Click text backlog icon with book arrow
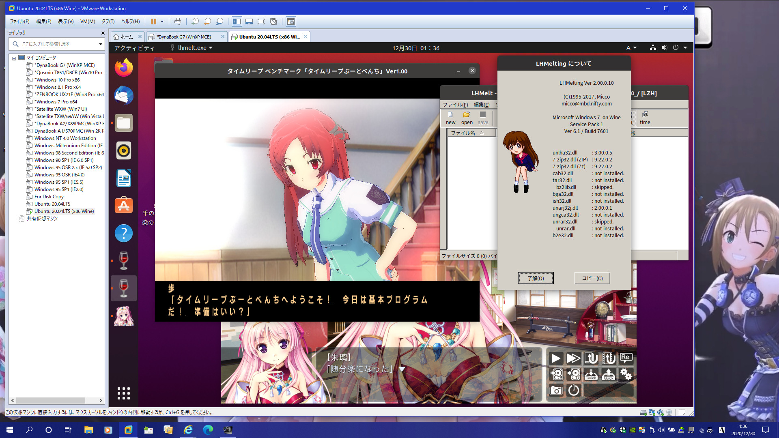 [x=591, y=358]
